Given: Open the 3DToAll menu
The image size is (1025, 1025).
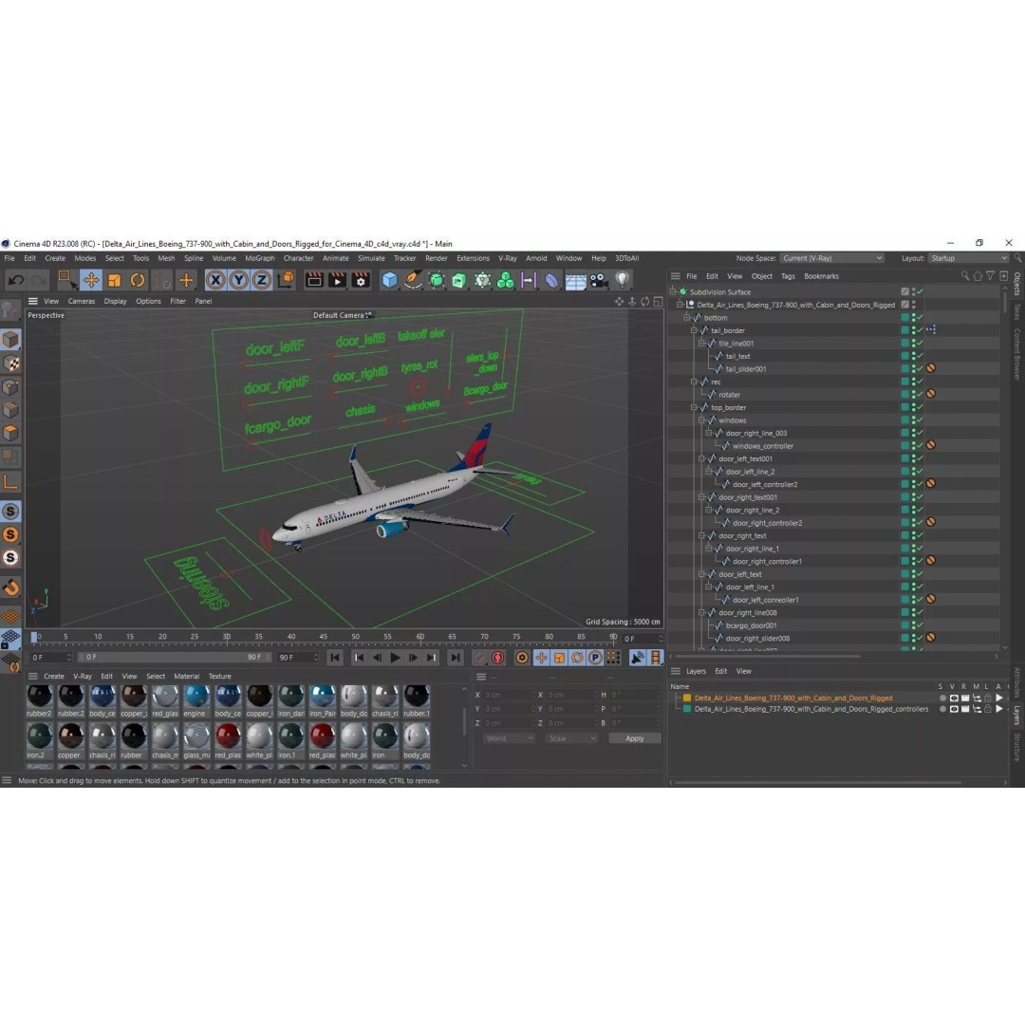Looking at the screenshot, I should tap(626, 258).
